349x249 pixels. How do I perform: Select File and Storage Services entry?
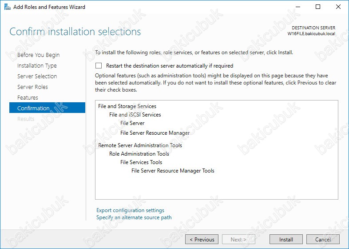tap(127, 106)
